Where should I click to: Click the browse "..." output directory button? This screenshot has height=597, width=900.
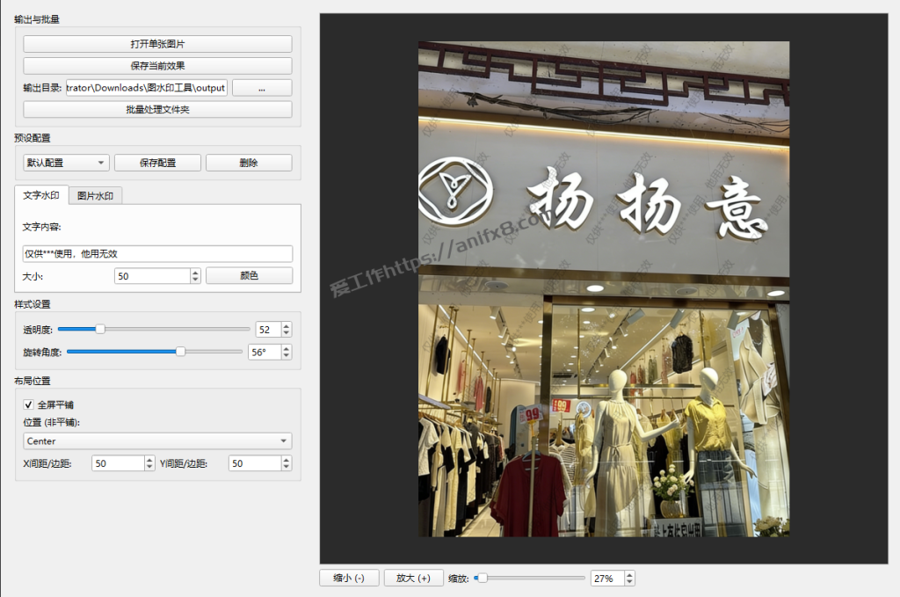(262, 88)
